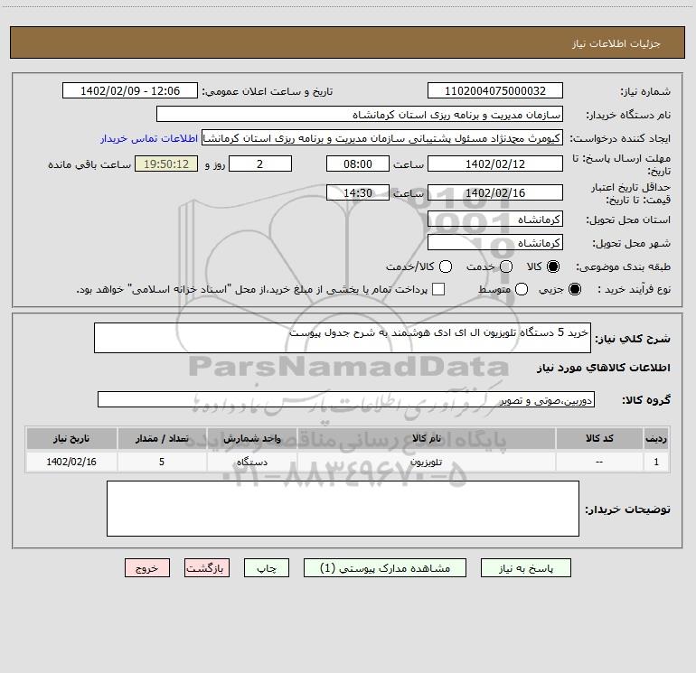
Task: Click the تلویزیون item name cell
Action: point(426,462)
